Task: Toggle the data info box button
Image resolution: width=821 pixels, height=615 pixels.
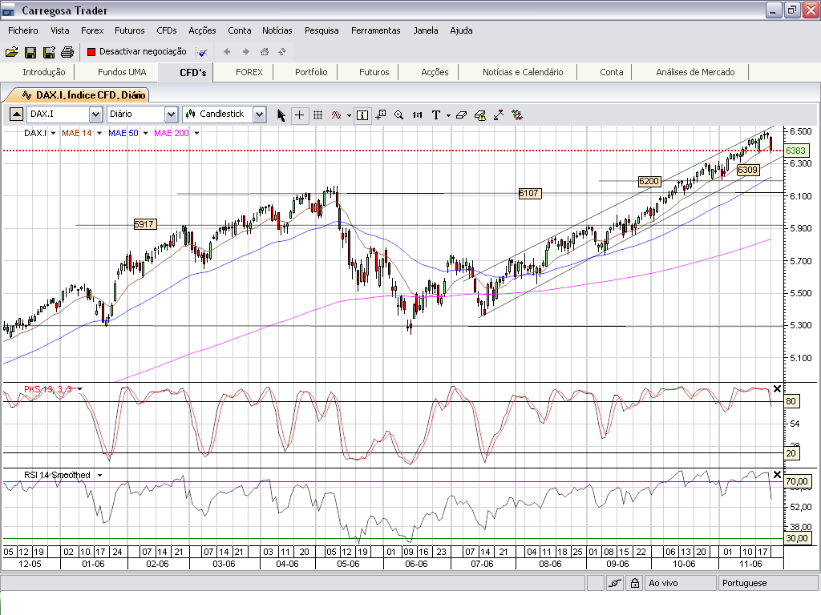Action: click(x=362, y=115)
